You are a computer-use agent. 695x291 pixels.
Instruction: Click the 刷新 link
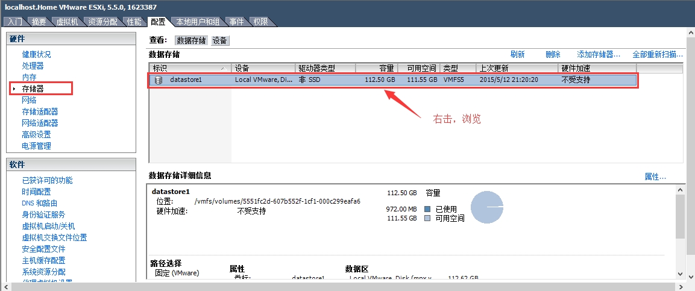(x=517, y=54)
